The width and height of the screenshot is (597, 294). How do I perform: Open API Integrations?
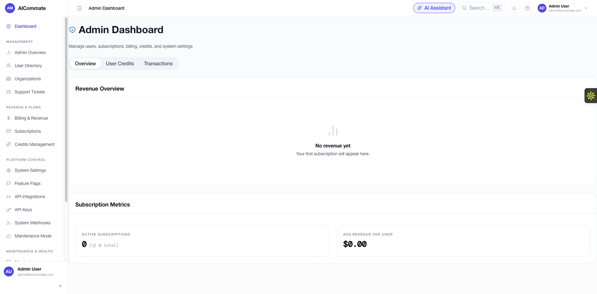(32, 197)
